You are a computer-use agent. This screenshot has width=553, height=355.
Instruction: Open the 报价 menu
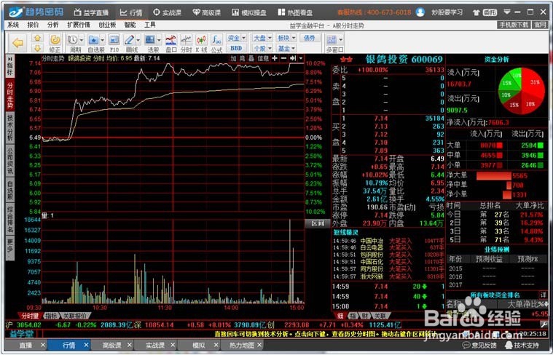click(34, 25)
